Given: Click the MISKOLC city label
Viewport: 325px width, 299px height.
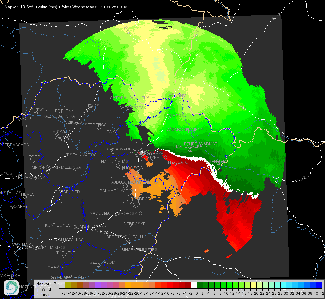Looking at the screenshot, I should pyautogui.click(x=61, y=132).
